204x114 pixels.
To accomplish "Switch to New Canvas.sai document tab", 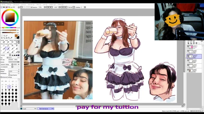I will point(46,109).
